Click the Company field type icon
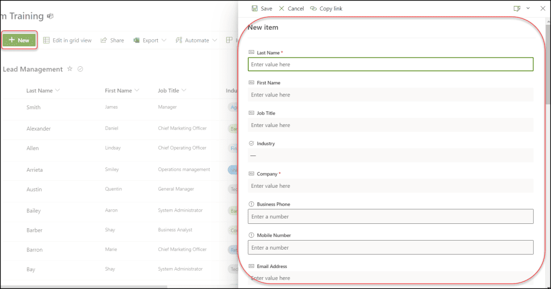The height and width of the screenshot is (289, 551). point(251,174)
